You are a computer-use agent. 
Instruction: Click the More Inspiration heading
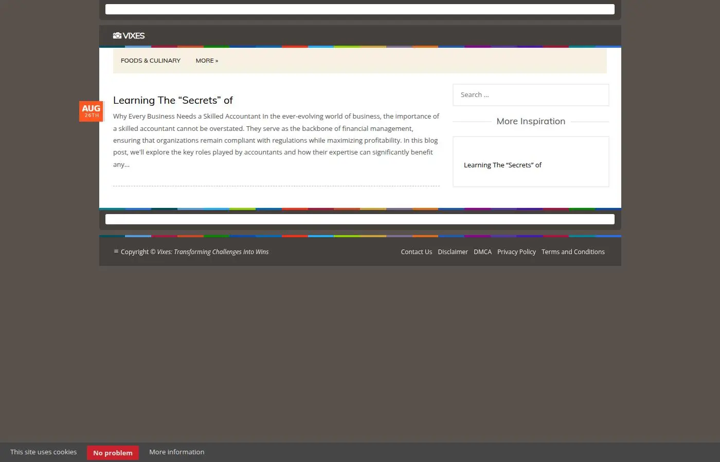[x=531, y=121]
